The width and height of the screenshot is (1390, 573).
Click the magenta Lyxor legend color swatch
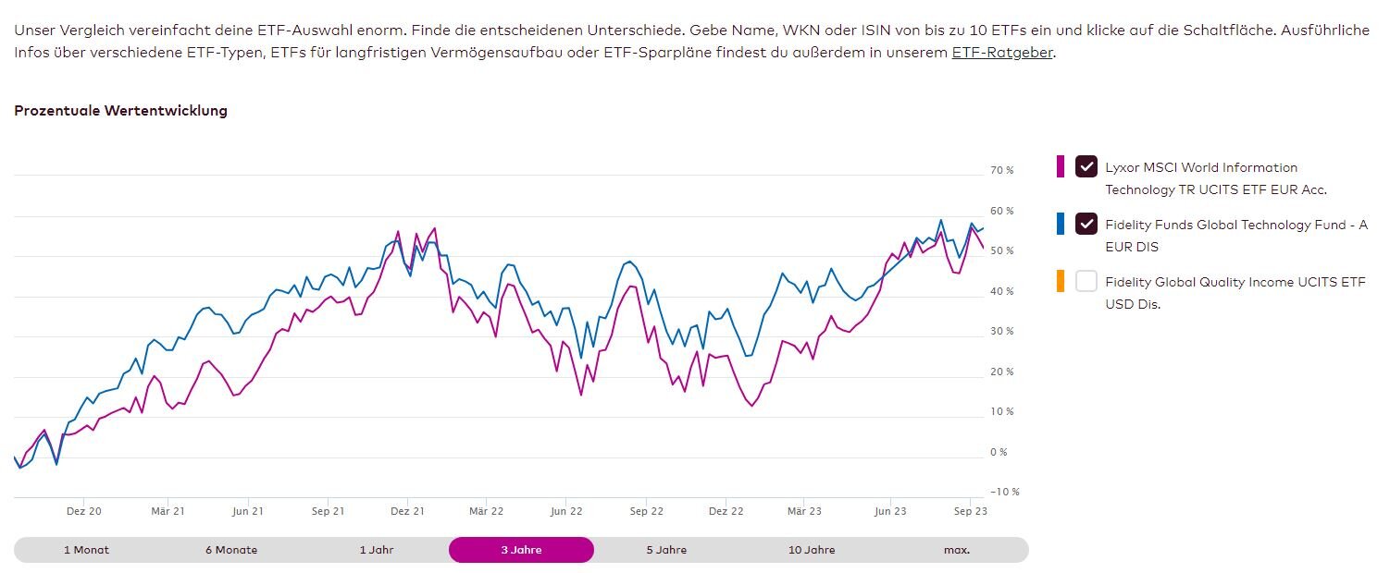point(1061,166)
